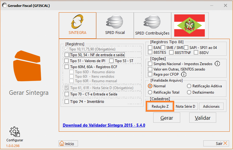This screenshot has width=233, height=150.
Task: Enable Tipo 50, 54 NF de entrada e saída
Action: click(67, 55)
